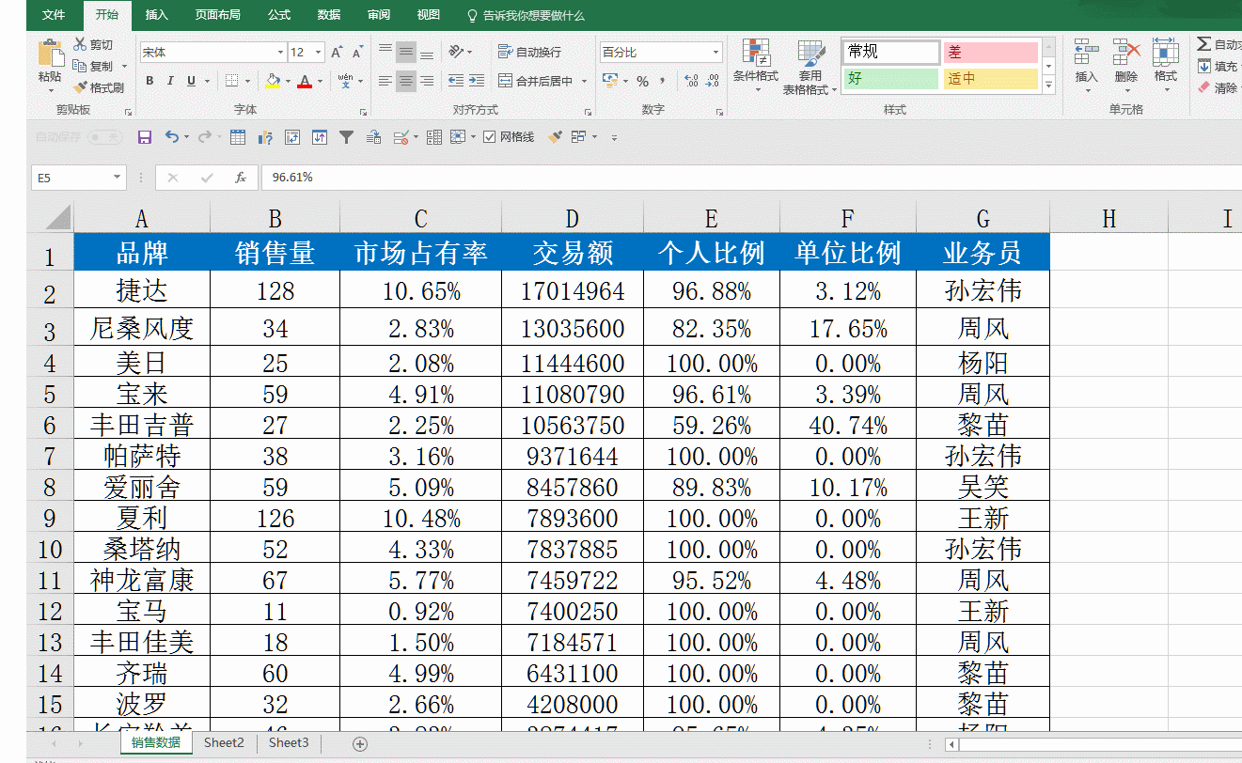Switch to the 视图 View tab
Screen dimensions: 1242x763
429,15
